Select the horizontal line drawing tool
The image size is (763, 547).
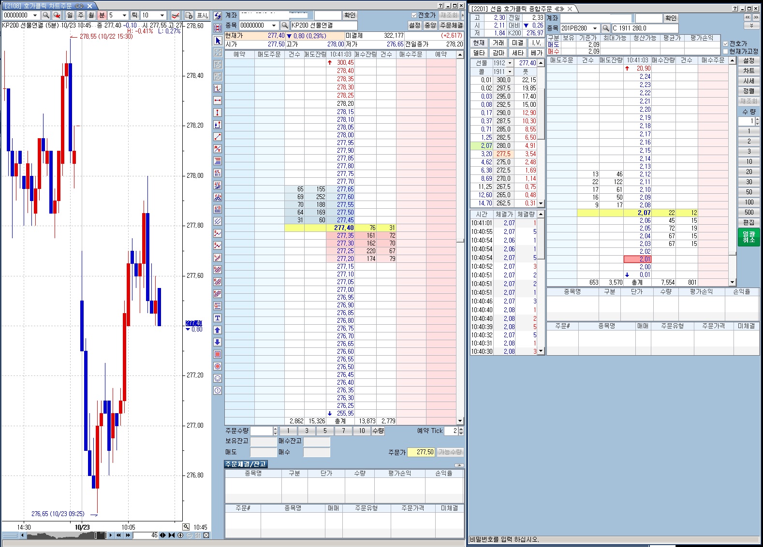[218, 101]
